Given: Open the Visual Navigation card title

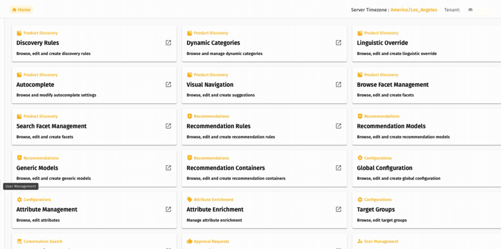Looking at the screenshot, I should pyautogui.click(x=210, y=85).
